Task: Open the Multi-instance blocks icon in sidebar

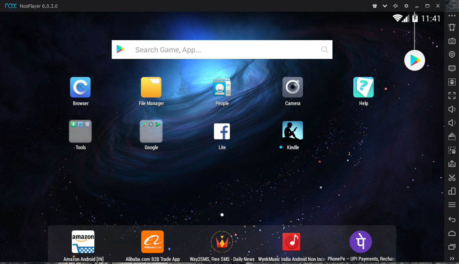Action: pyautogui.click(x=452, y=191)
